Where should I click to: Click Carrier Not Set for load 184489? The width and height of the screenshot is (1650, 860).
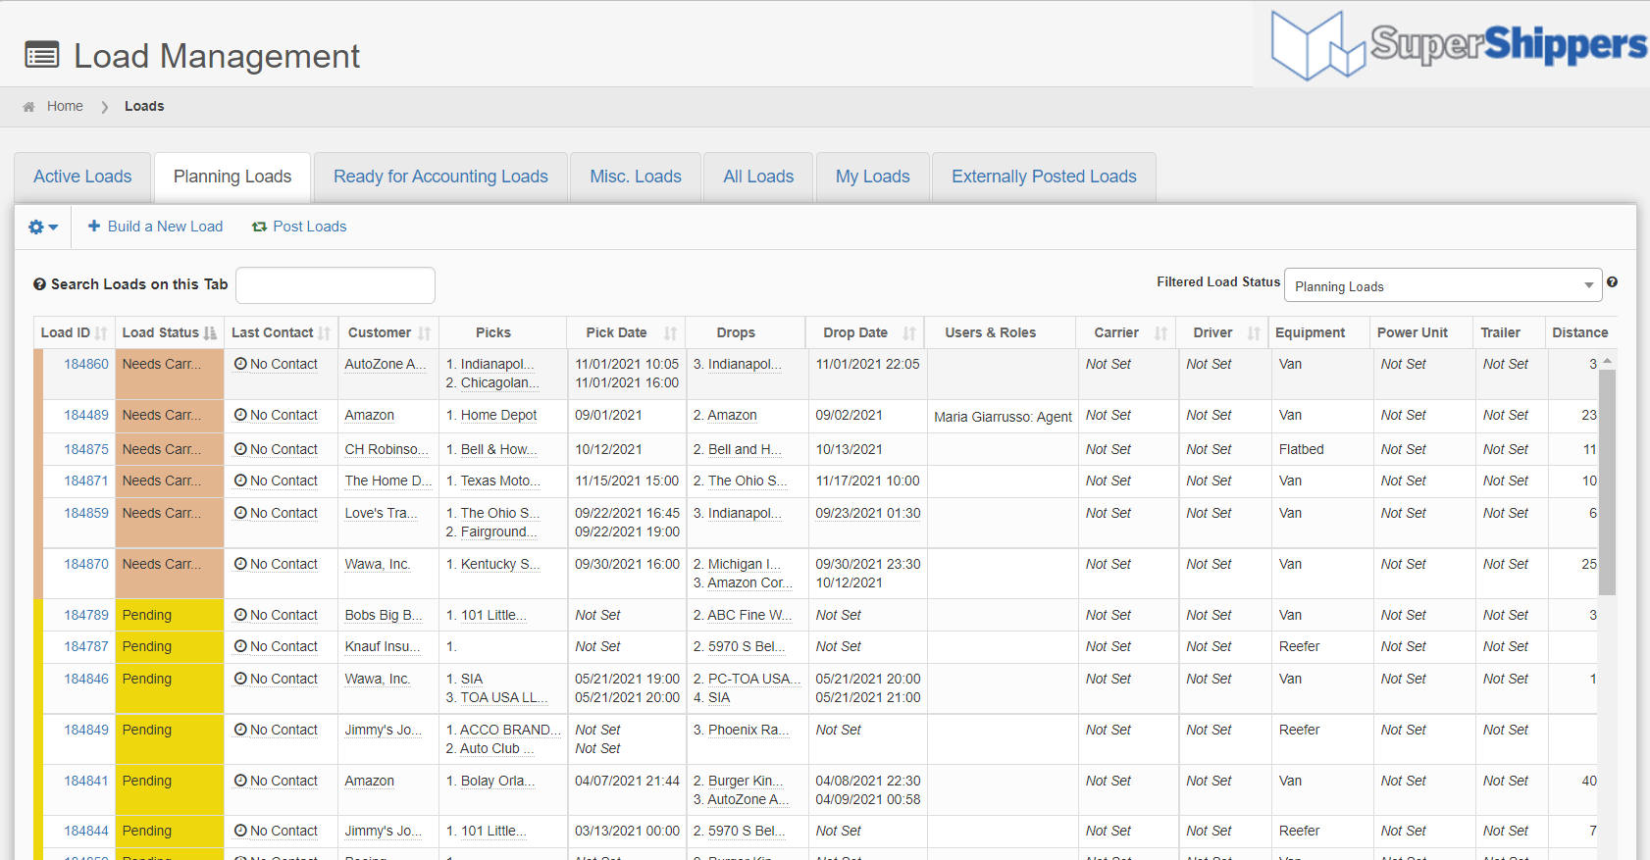click(x=1108, y=415)
